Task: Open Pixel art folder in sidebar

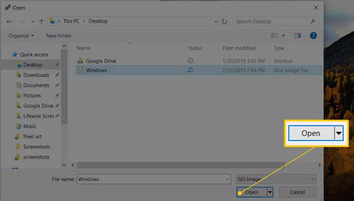Action: (32, 137)
